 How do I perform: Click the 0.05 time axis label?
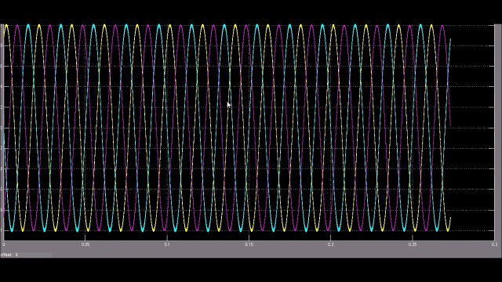(85, 244)
